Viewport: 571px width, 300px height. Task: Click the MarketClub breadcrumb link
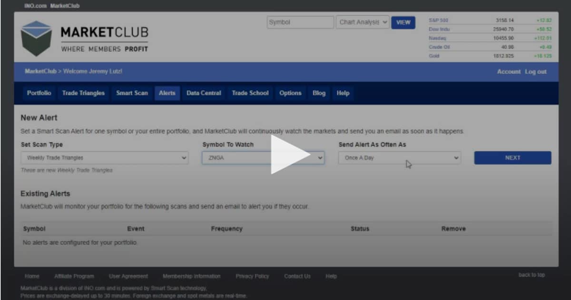pos(40,71)
